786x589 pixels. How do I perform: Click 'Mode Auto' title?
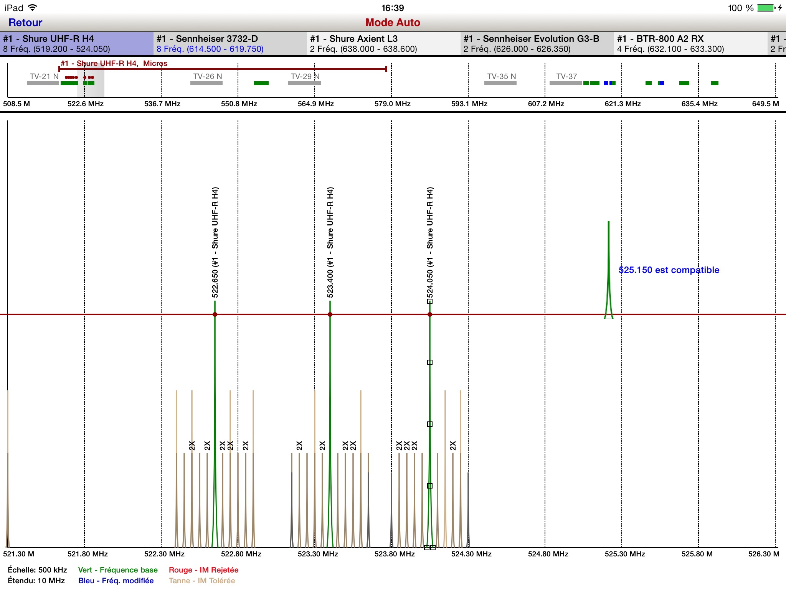tap(393, 23)
